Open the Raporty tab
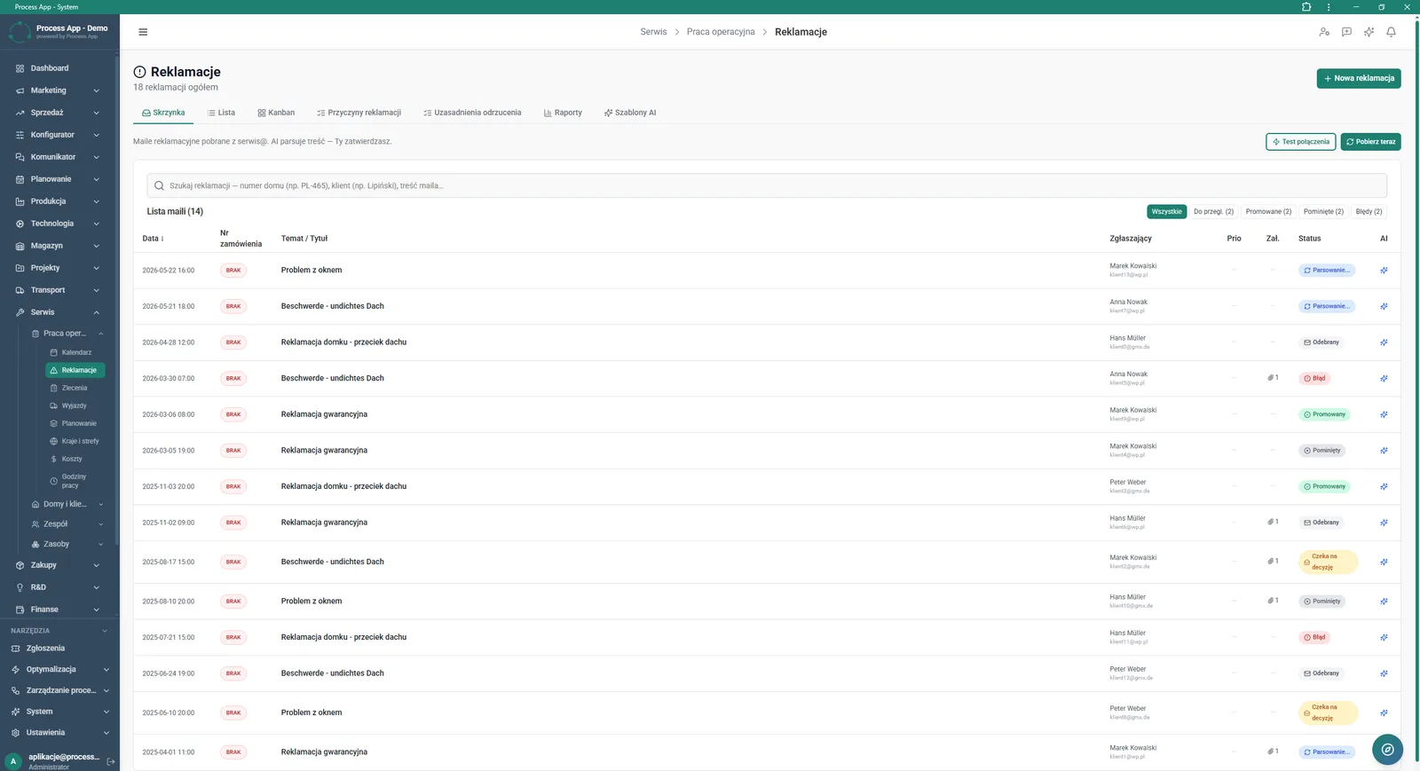The width and height of the screenshot is (1420, 771). coord(563,113)
